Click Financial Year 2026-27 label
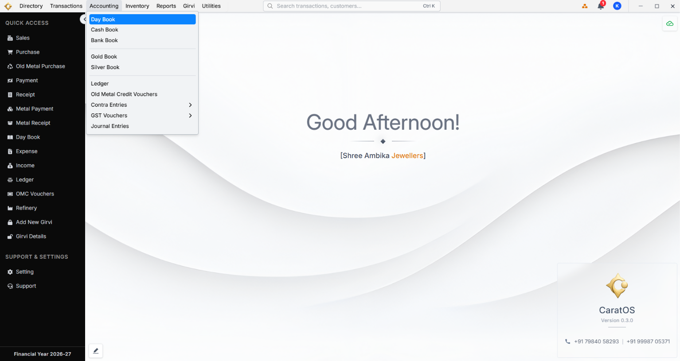 click(43, 354)
